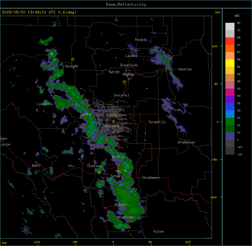
Task: Click the 80 value on the dBZ legend
Action: pos(239,23)
